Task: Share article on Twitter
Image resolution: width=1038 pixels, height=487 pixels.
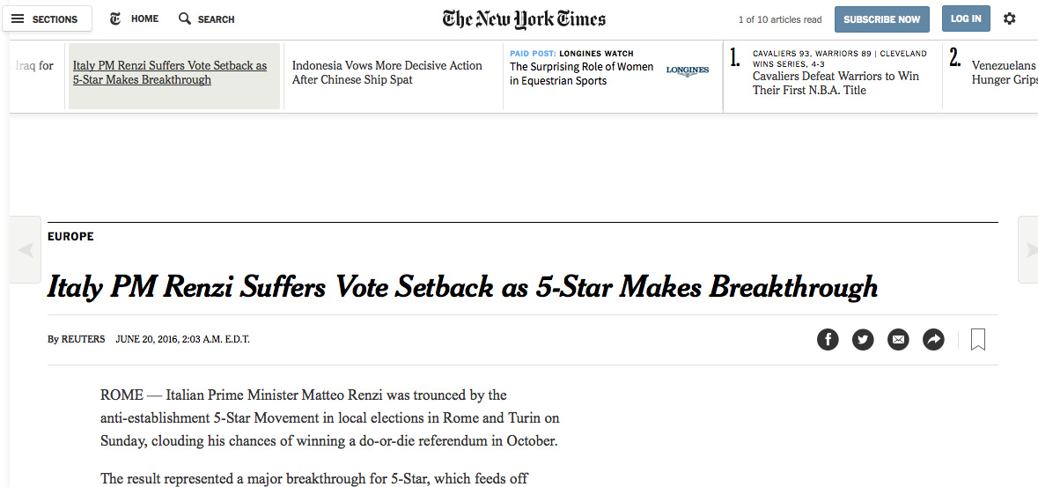Action: click(863, 339)
